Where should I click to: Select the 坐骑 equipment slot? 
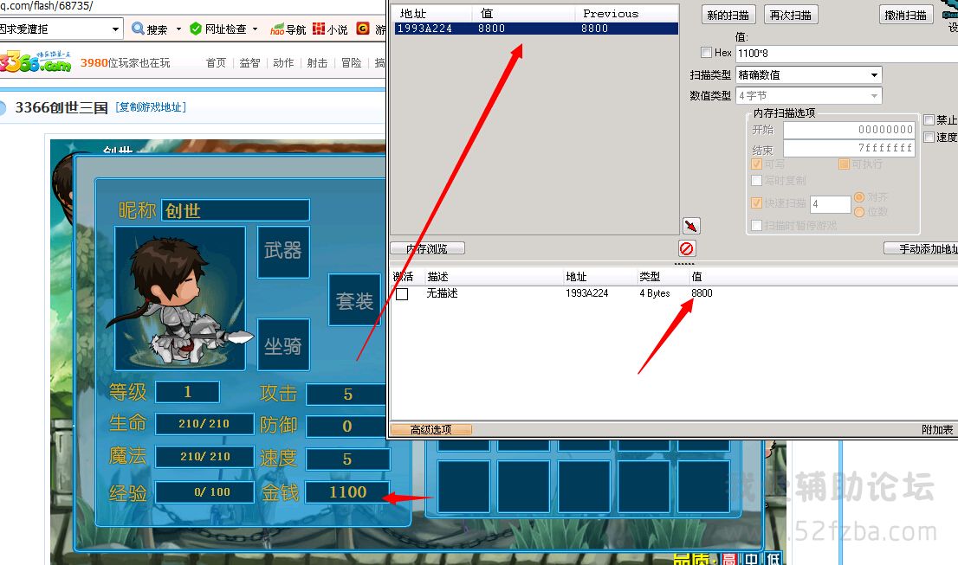click(x=283, y=344)
